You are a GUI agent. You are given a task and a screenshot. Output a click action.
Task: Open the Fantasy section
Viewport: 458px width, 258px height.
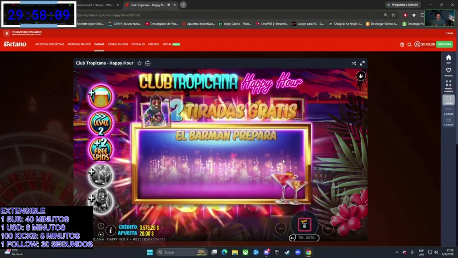click(154, 44)
